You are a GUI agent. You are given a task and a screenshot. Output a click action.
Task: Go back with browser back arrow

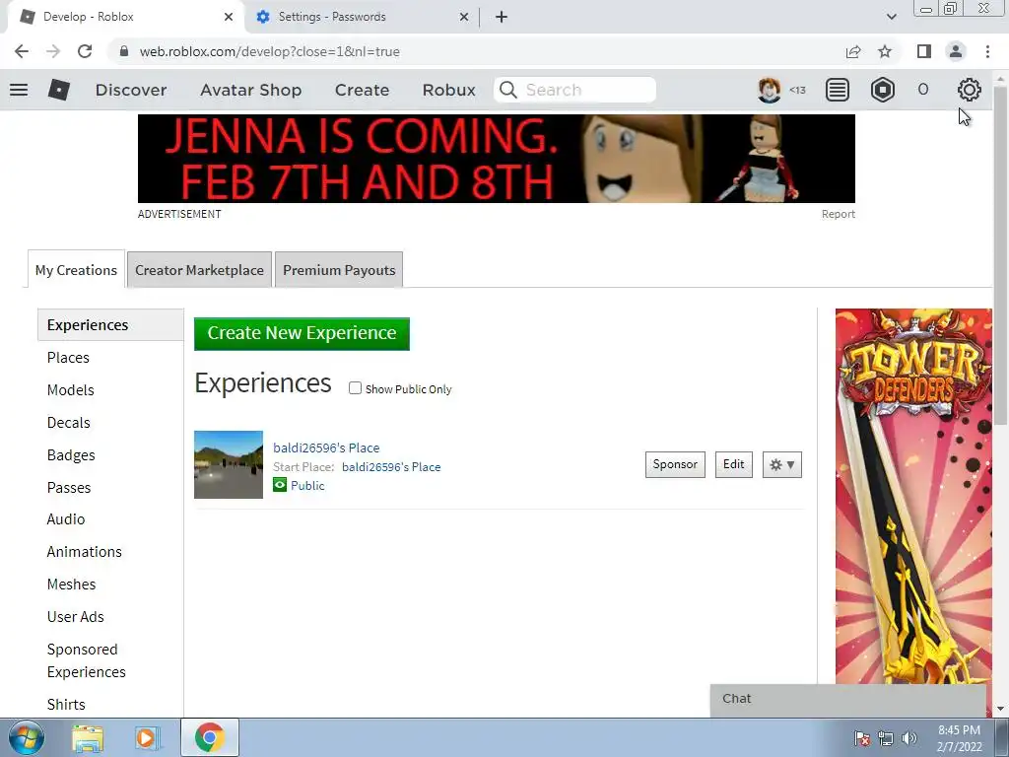click(x=22, y=51)
